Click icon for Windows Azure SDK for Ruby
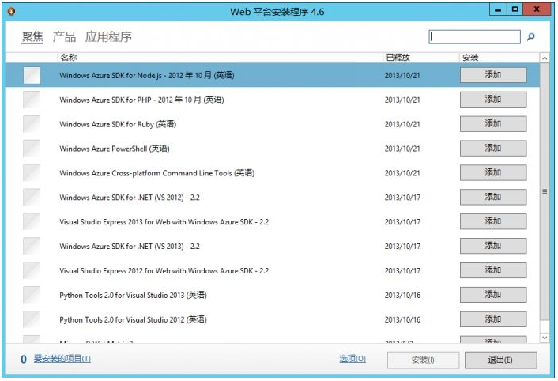This screenshot has height=381, width=558. tap(32, 124)
